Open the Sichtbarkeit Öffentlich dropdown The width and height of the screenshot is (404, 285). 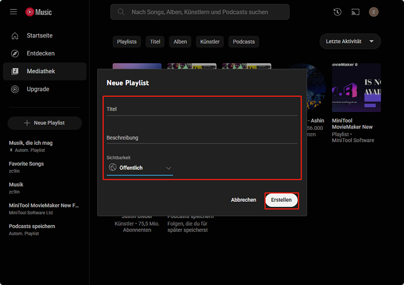pyautogui.click(x=140, y=168)
